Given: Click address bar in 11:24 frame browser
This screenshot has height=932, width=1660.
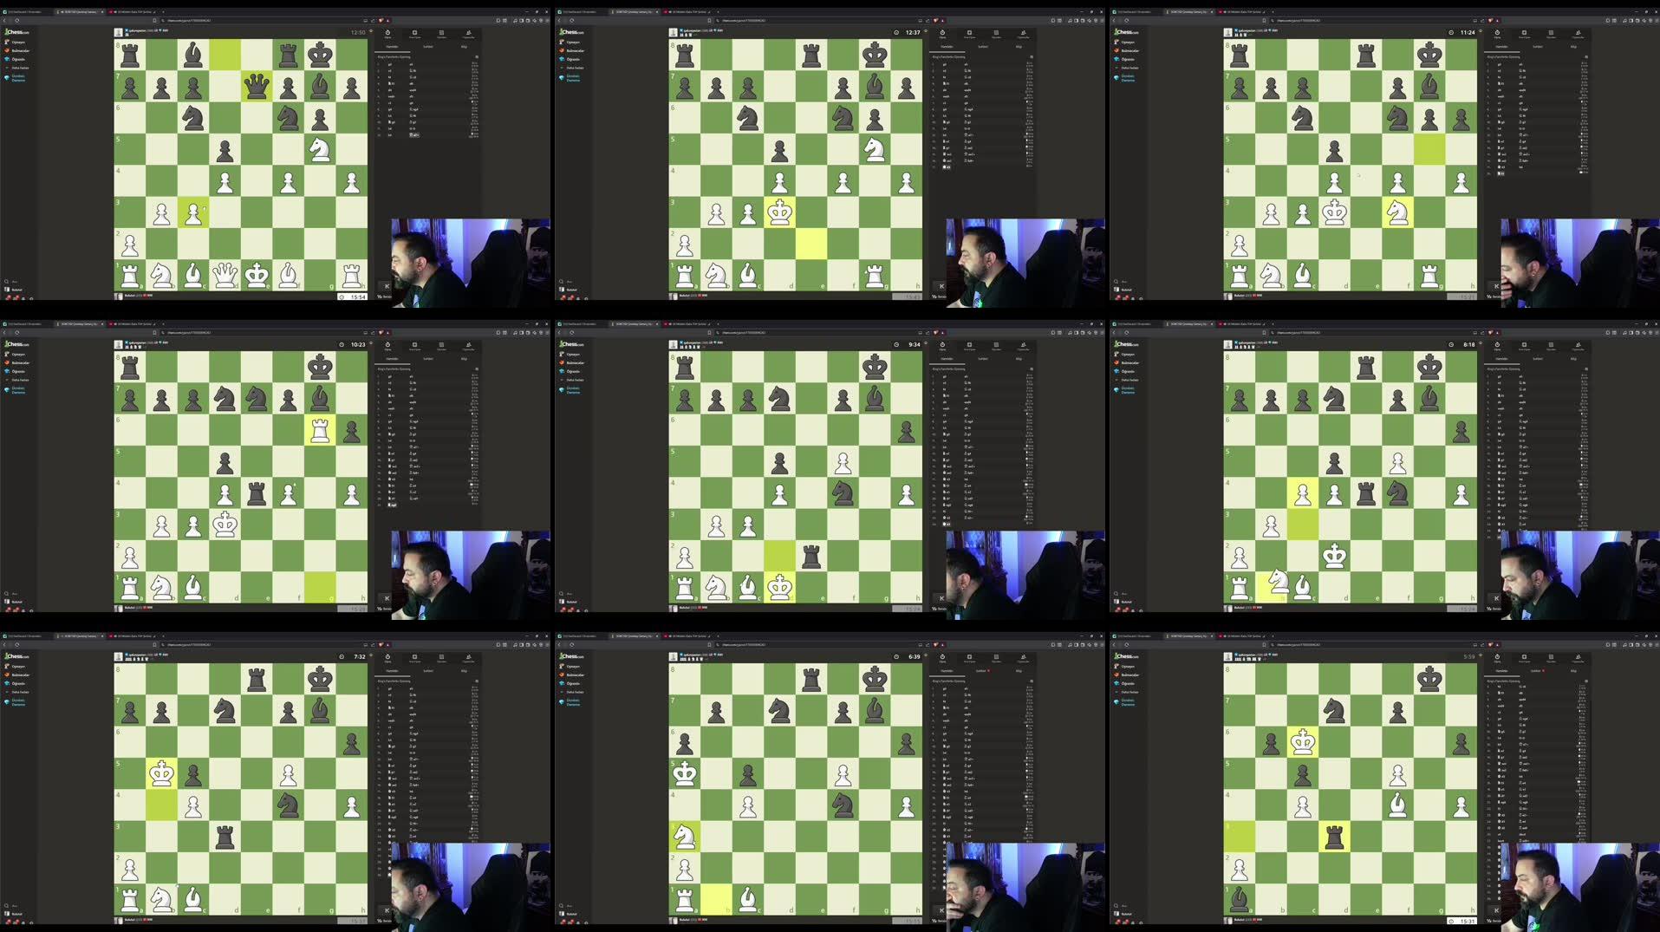Looking at the screenshot, I should [x=1370, y=21].
